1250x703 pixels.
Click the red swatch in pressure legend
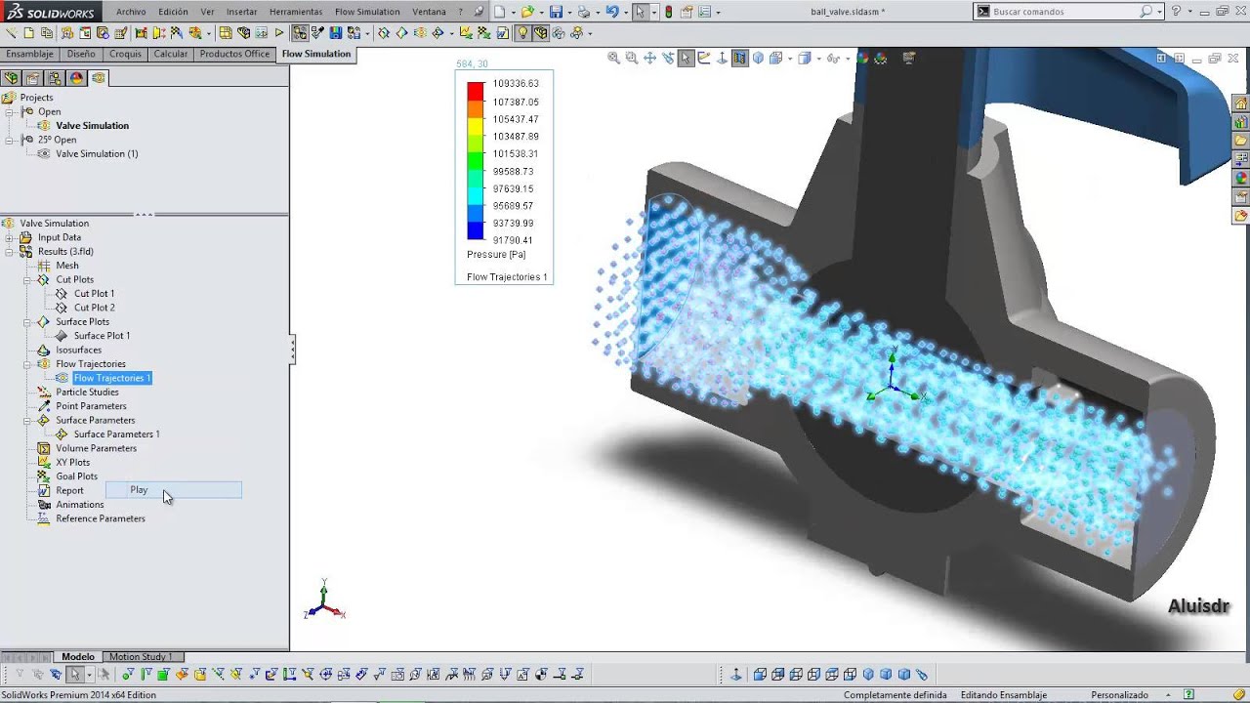point(476,91)
